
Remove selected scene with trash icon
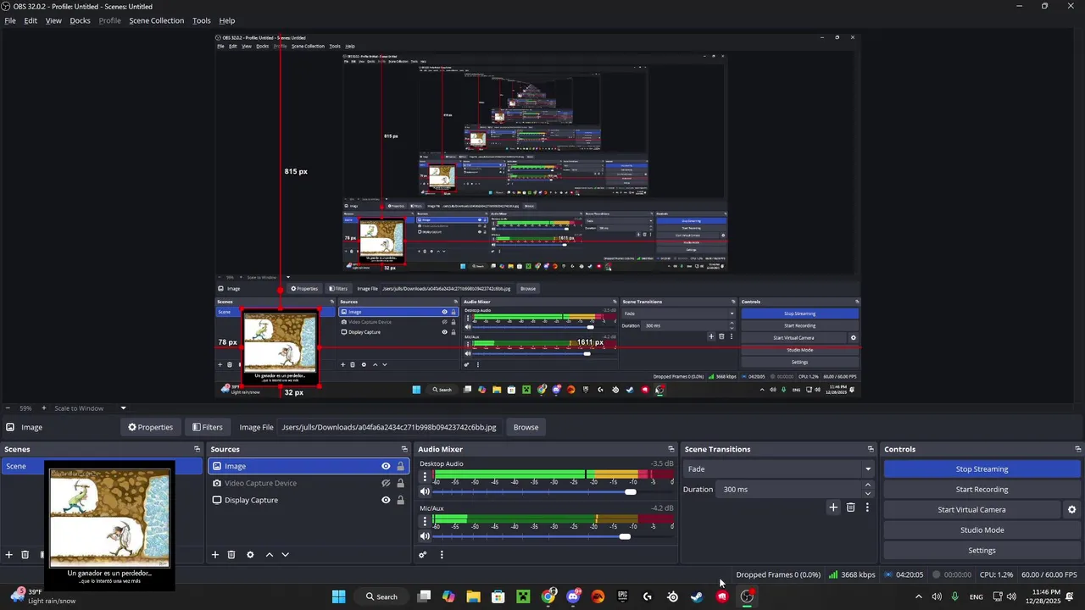[25, 555]
